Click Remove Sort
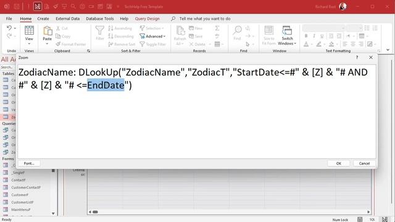The image size is (395, 222). tap(122, 44)
